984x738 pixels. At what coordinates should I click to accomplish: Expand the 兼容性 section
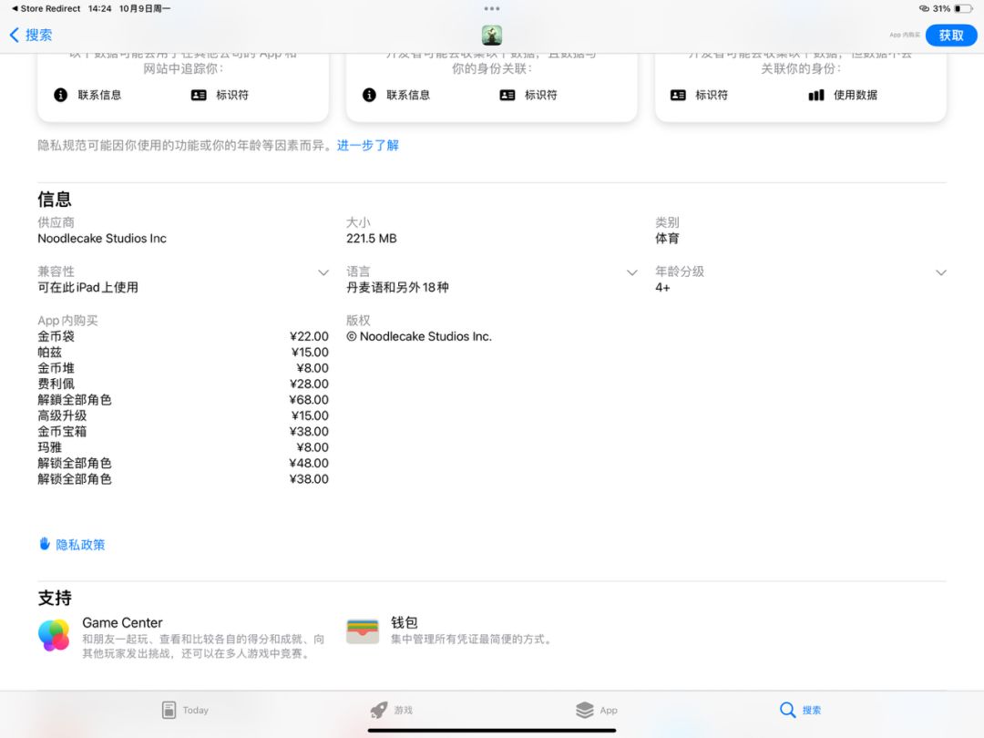click(x=323, y=272)
